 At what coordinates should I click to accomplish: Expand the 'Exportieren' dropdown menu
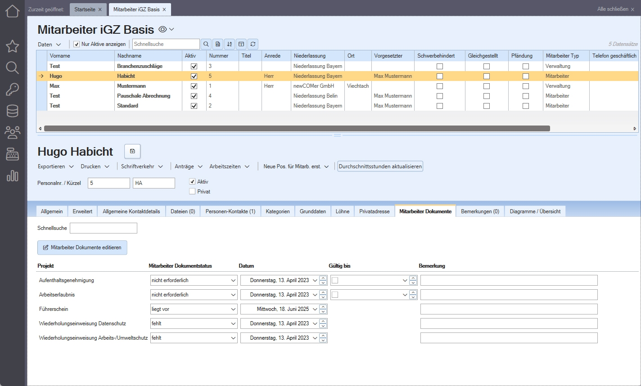55,166
